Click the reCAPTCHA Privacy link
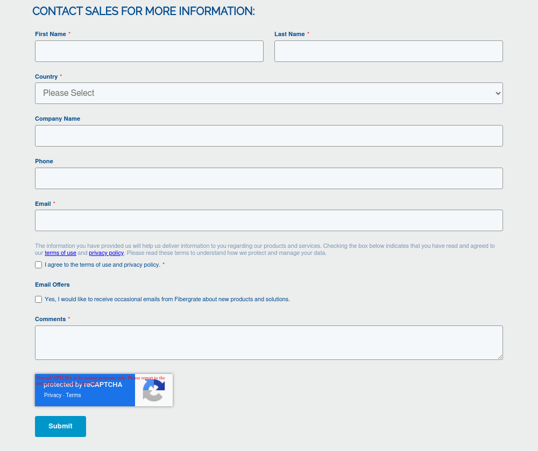This screenshot has width=538, height=451. coord(53,396)
